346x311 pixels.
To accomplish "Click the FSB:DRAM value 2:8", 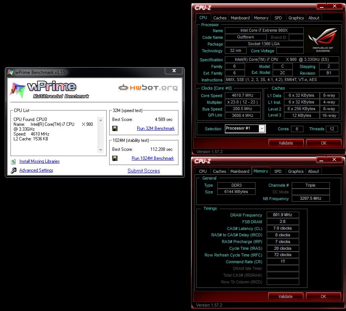I will coord(283,221).
